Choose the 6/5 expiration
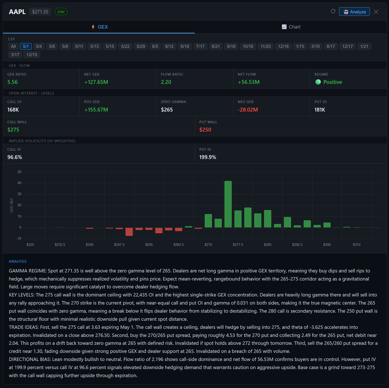 pos(155,46)
